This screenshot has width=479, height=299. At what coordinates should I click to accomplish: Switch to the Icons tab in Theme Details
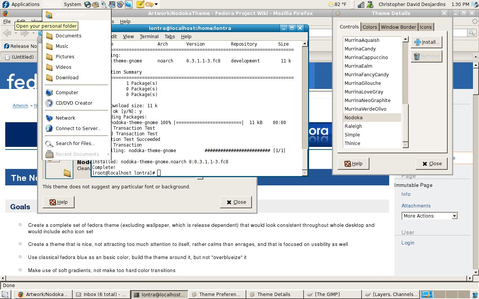pos(425,27)
